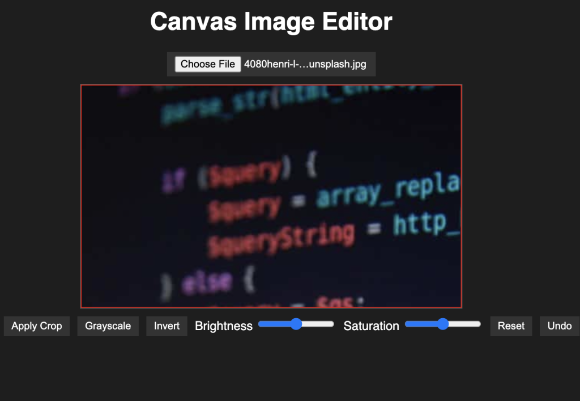Click the left end of the Saturation track

point(408,324)
